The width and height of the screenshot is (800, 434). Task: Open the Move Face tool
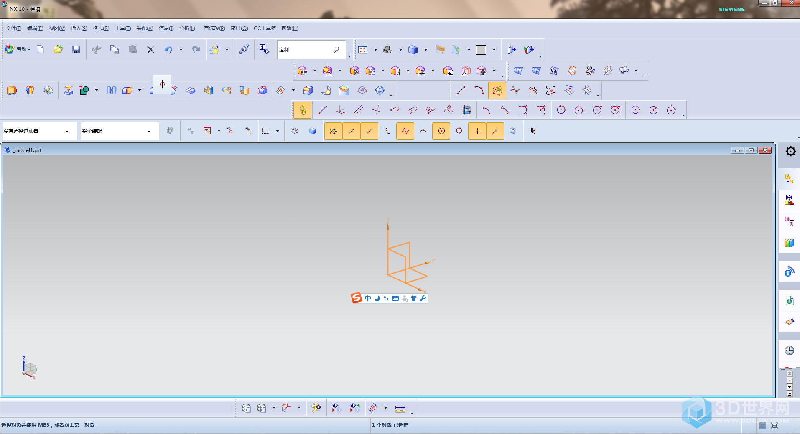coord(302,71)
